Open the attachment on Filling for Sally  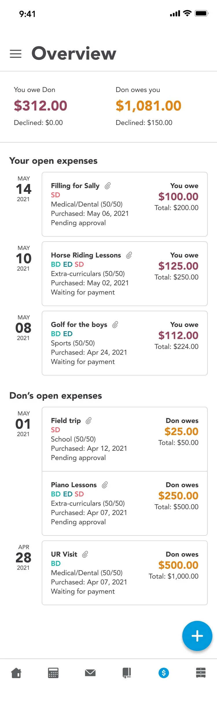point(108,186)
